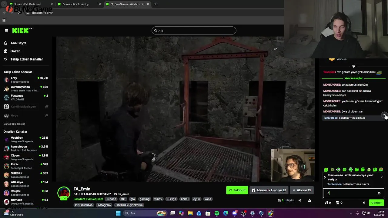Click the Gönder send button
The height and width of the screenshot is (218, 388).
click(x=376, y=203)
